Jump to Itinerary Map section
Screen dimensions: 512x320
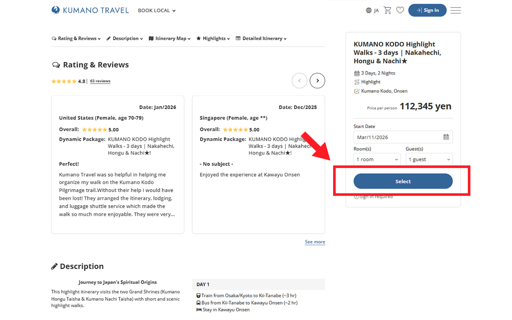(170, 38)
